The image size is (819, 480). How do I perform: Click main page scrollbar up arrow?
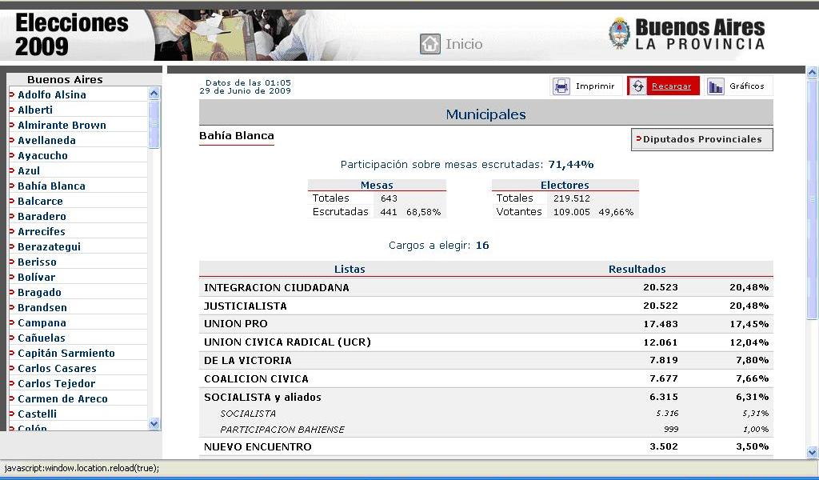(x=813, y=73)
